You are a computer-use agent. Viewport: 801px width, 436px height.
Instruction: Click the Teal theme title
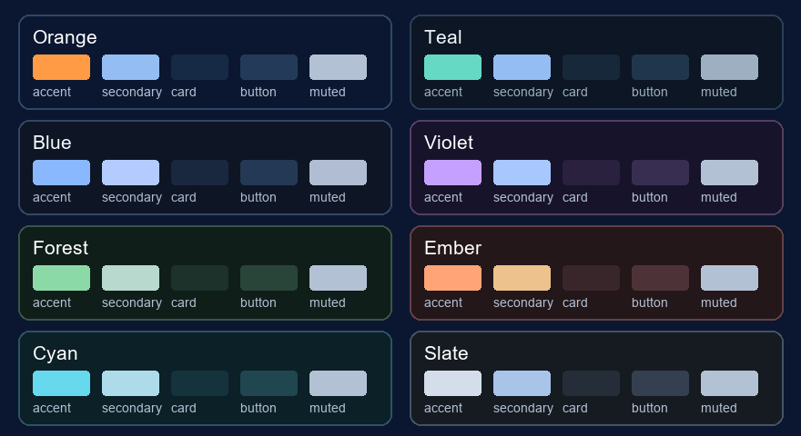coord(443,37)
